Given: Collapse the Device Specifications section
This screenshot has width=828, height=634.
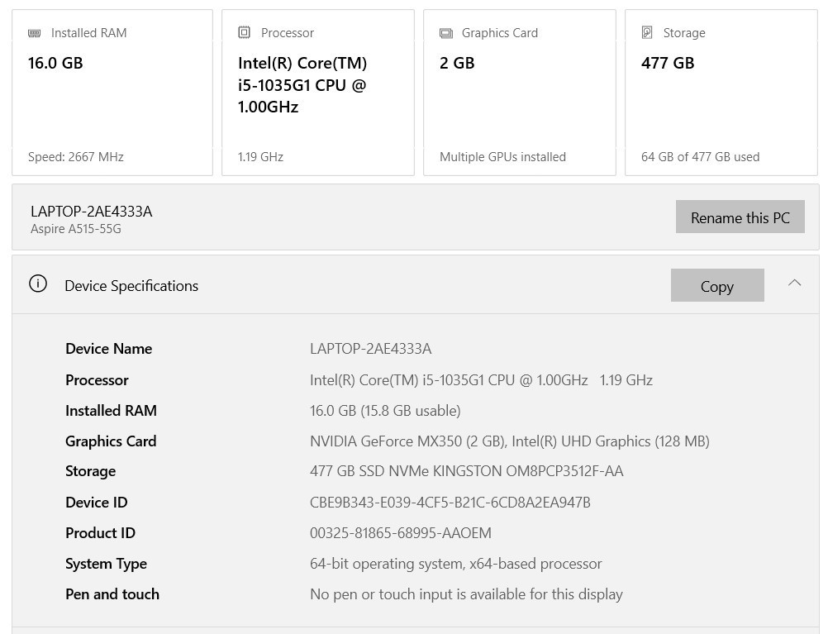Looking at the screenshot, I should coord(794,283).
